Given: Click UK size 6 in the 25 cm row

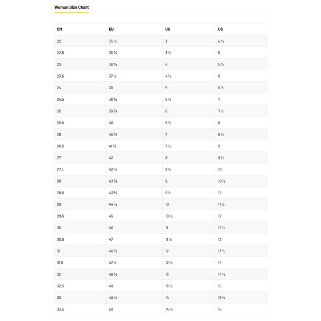Looking at the screenshot, I should coord(166,111).
